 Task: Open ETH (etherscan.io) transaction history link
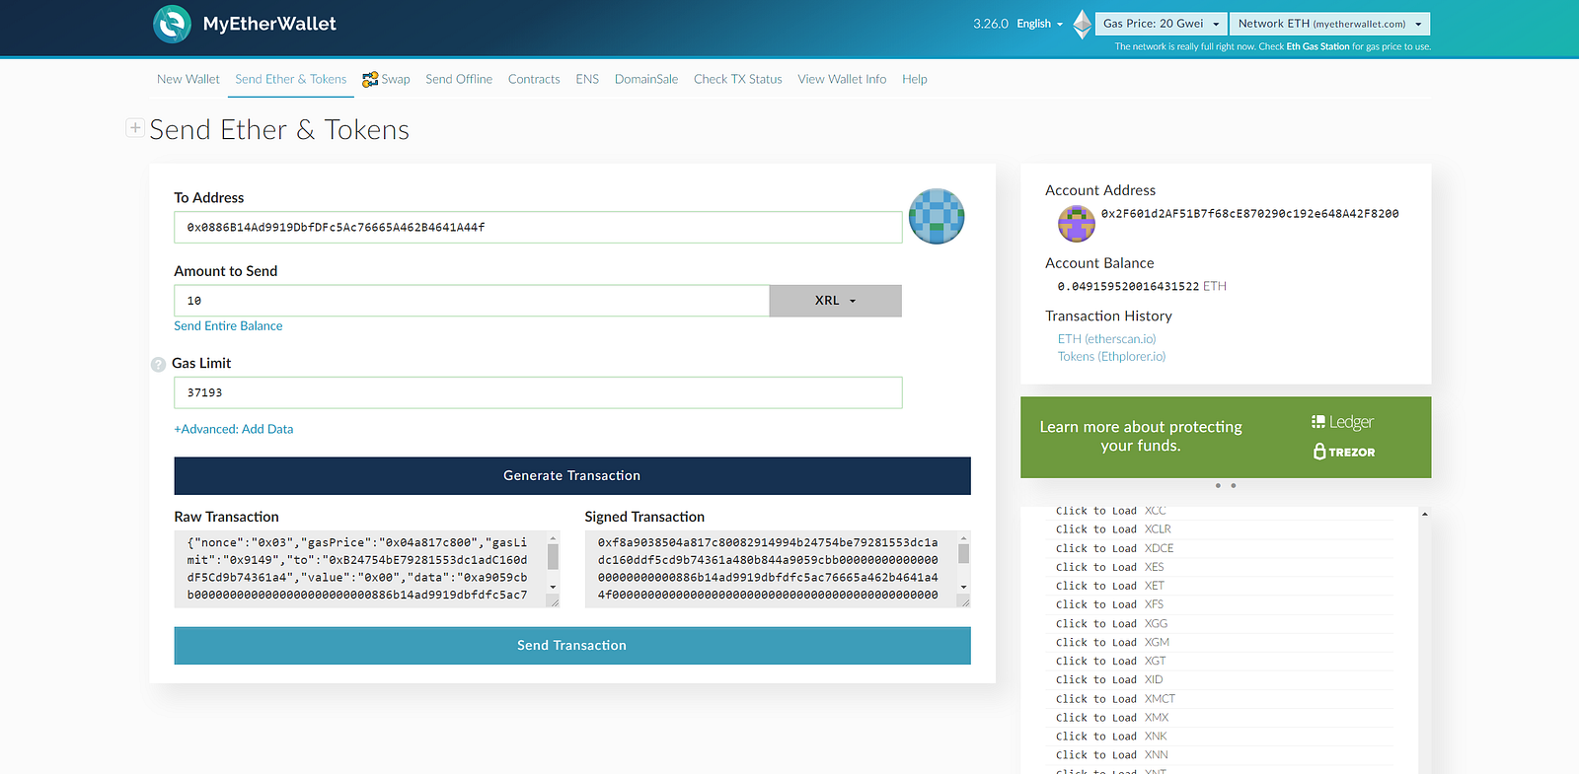pyautogui.click(x=1107, y=339)
